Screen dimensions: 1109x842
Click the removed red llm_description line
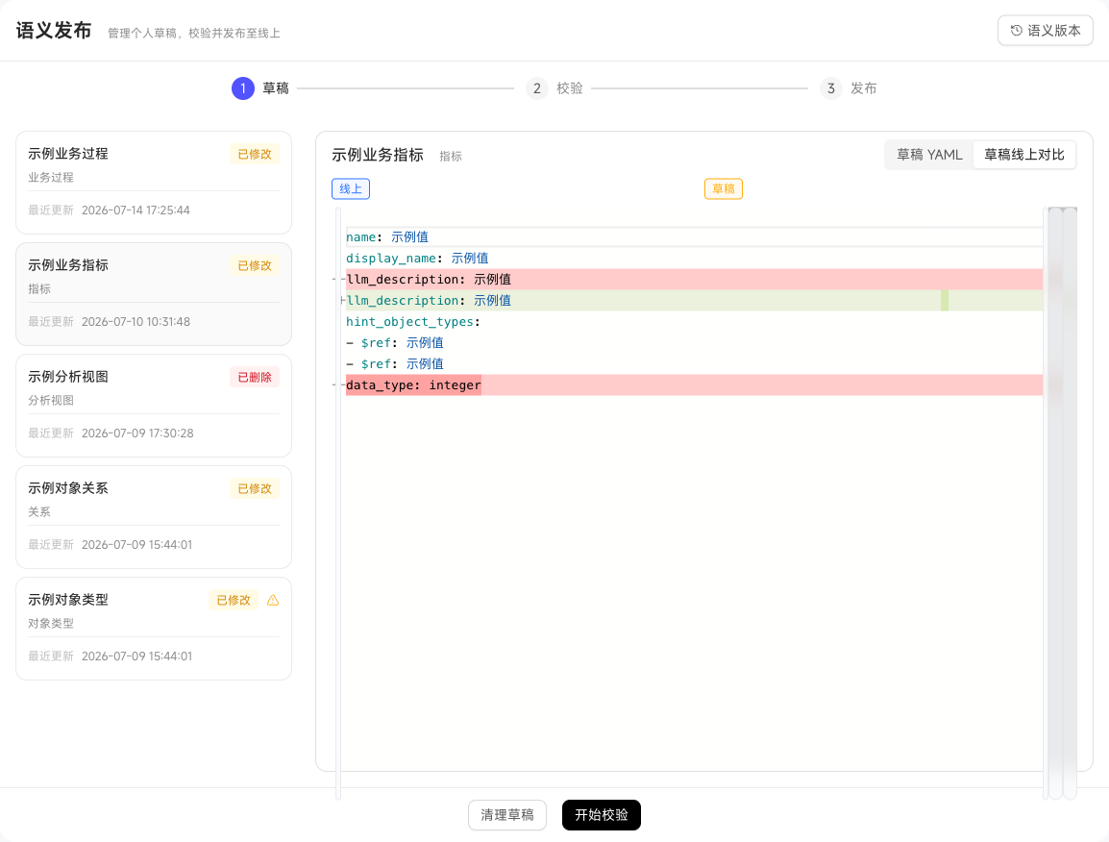point(695,280)
